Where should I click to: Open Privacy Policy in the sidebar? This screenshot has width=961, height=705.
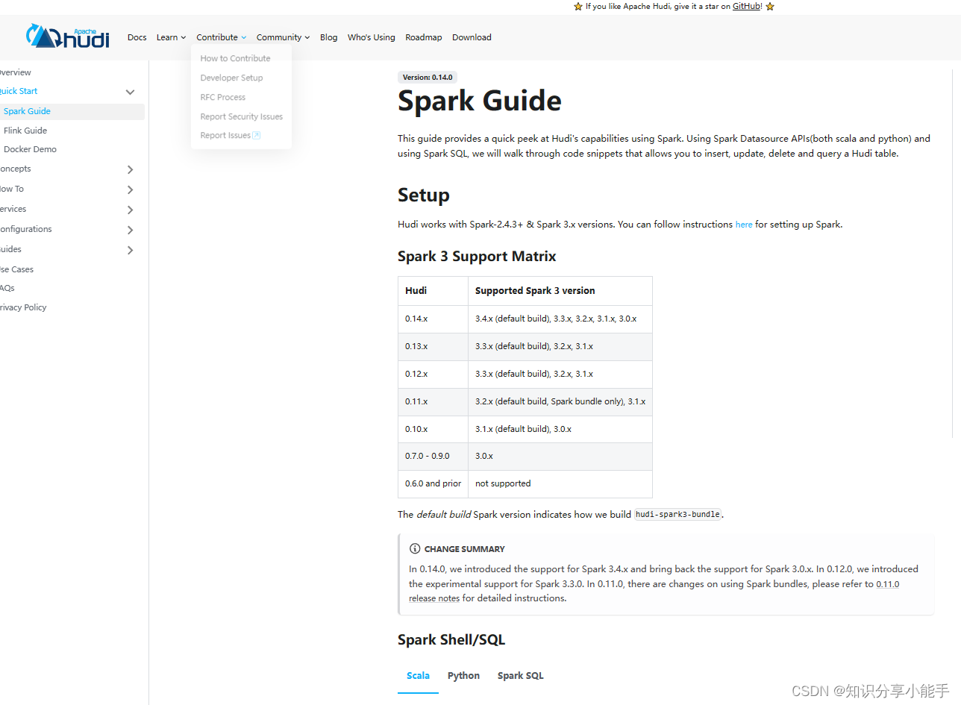click(23, 307)
